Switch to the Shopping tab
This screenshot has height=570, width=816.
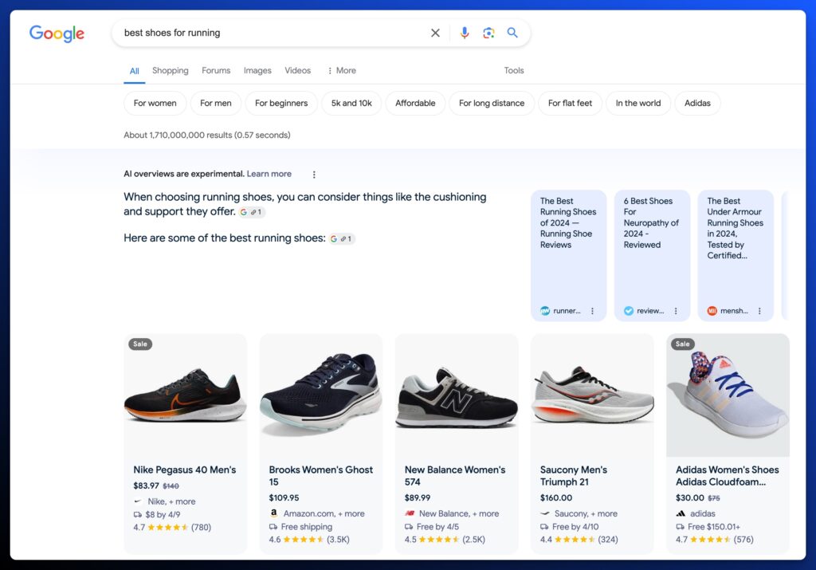coord(170,71)
